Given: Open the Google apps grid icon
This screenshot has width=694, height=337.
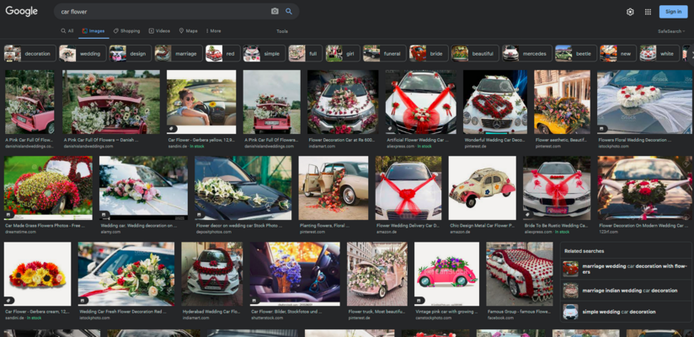Looking at the screenshot, I should 648,12.
